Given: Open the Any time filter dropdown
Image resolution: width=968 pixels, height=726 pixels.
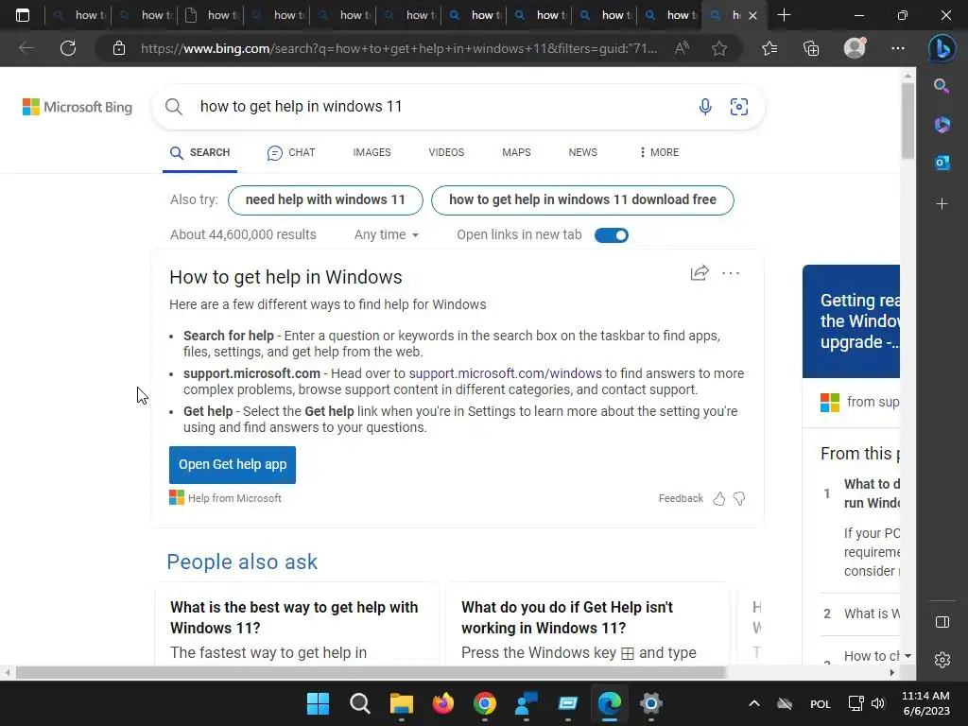Looking at the screenshot, I should (x=387, y=234).
